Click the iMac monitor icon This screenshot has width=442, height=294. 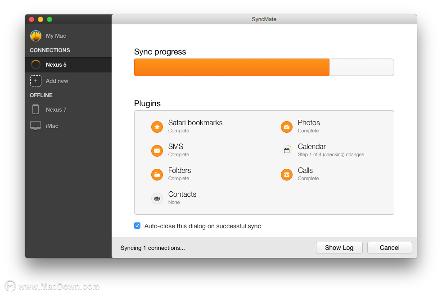click(36, 126)
